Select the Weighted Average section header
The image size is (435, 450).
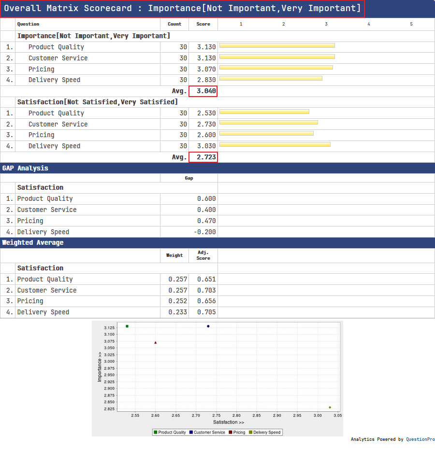pos(33,242)
